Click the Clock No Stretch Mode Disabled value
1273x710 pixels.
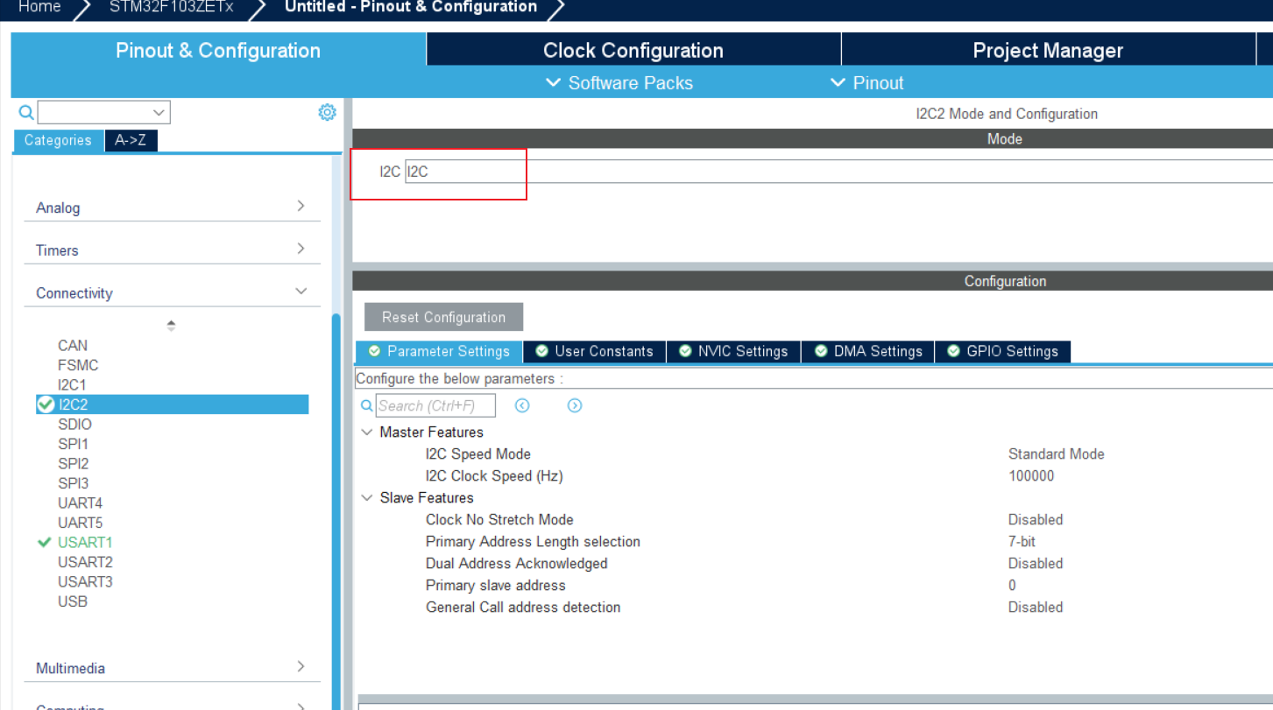pyautogui.click(x=1035, y=520)
